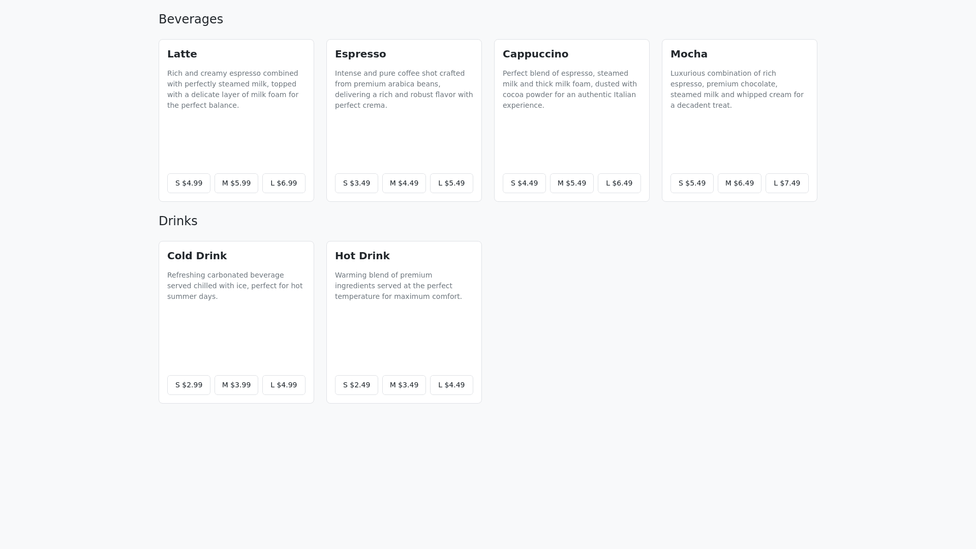Select small Cold Drink for $2.99
The image size is (976, 549).
tap(189, 385)
